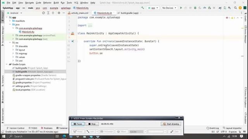Attach debugger to Android process icon
The height and width of the screenshot is (139, 248).
coord(209,8)
